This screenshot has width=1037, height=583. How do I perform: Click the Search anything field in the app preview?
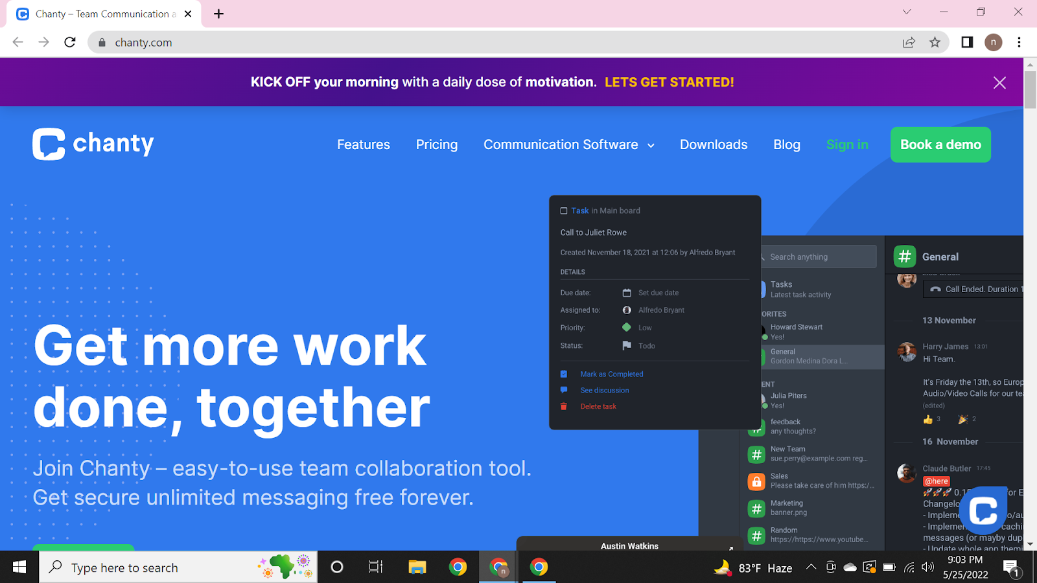[819, 257]
